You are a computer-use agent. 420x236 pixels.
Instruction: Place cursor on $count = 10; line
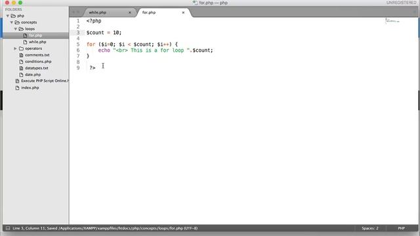(x=104, y=33)
